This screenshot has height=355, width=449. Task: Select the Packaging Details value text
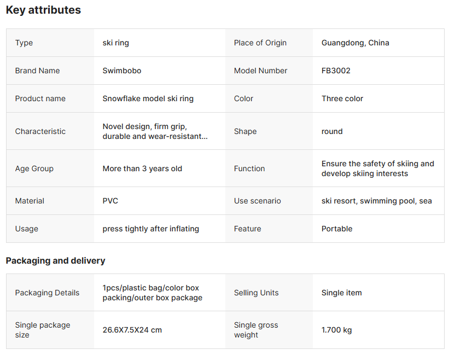coord(152,293)
